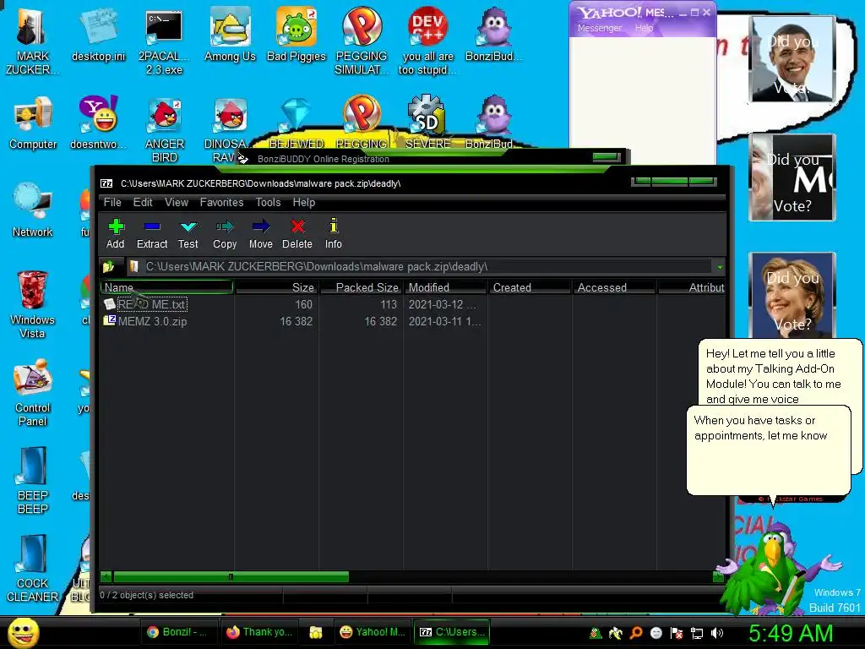Select the DEV C++ desktop icon
Viewport: 865px width, 649px height.
(x=427, y=41)
